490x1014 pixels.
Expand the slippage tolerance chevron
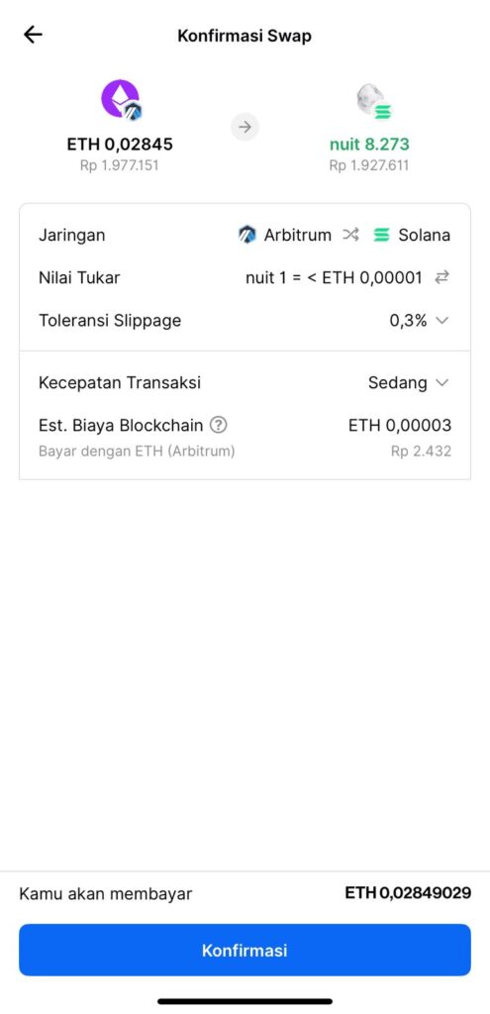pos(442,320)
